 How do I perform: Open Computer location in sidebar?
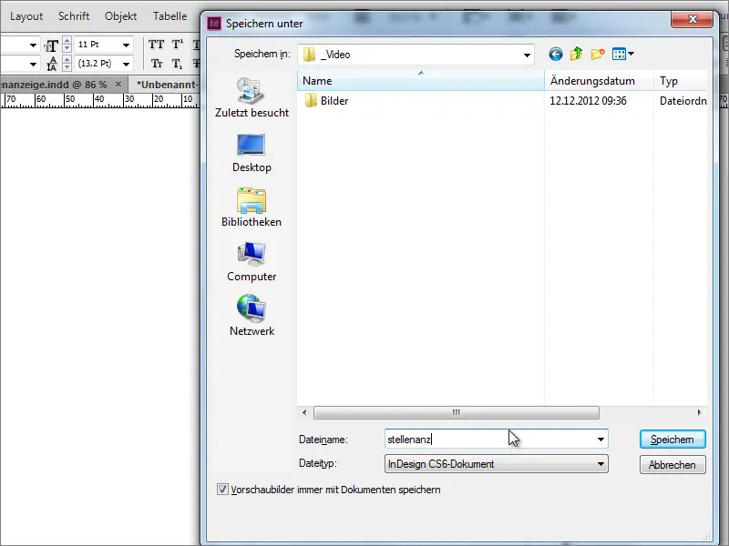252,262
